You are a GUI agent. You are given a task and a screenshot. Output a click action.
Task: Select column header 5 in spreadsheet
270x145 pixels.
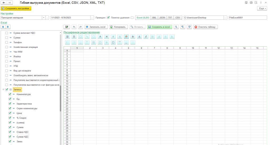pos(128,48)
